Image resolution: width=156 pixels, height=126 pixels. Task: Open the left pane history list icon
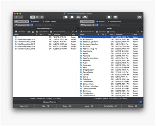(73, 32)
